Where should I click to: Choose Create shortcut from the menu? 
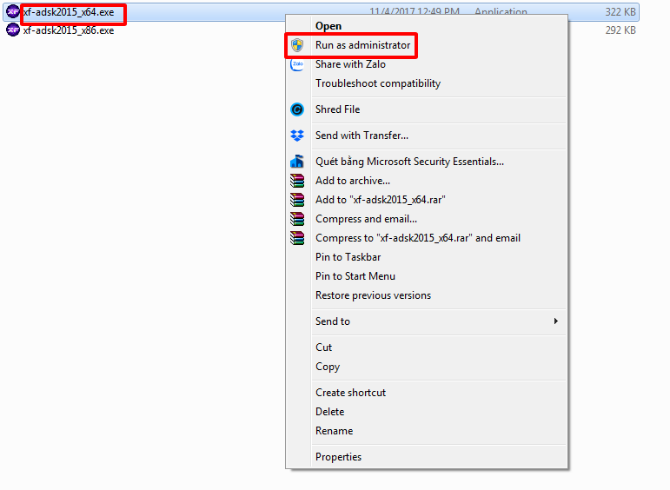pyautogui.click(x=350, y=393)
